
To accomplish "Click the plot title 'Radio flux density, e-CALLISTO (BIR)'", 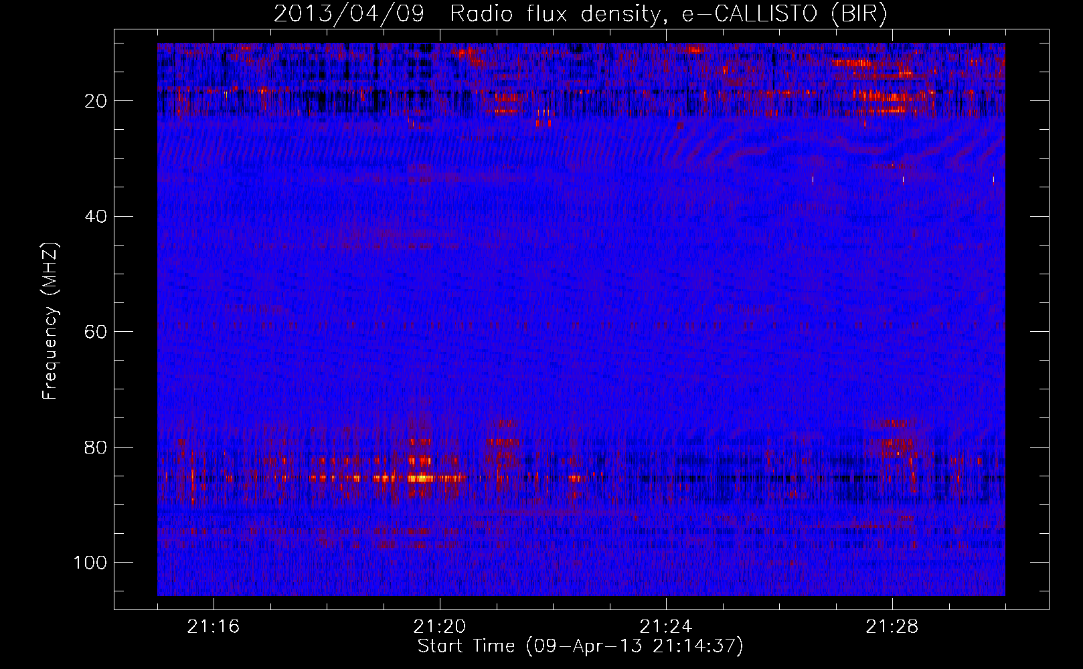I will 669,13.
